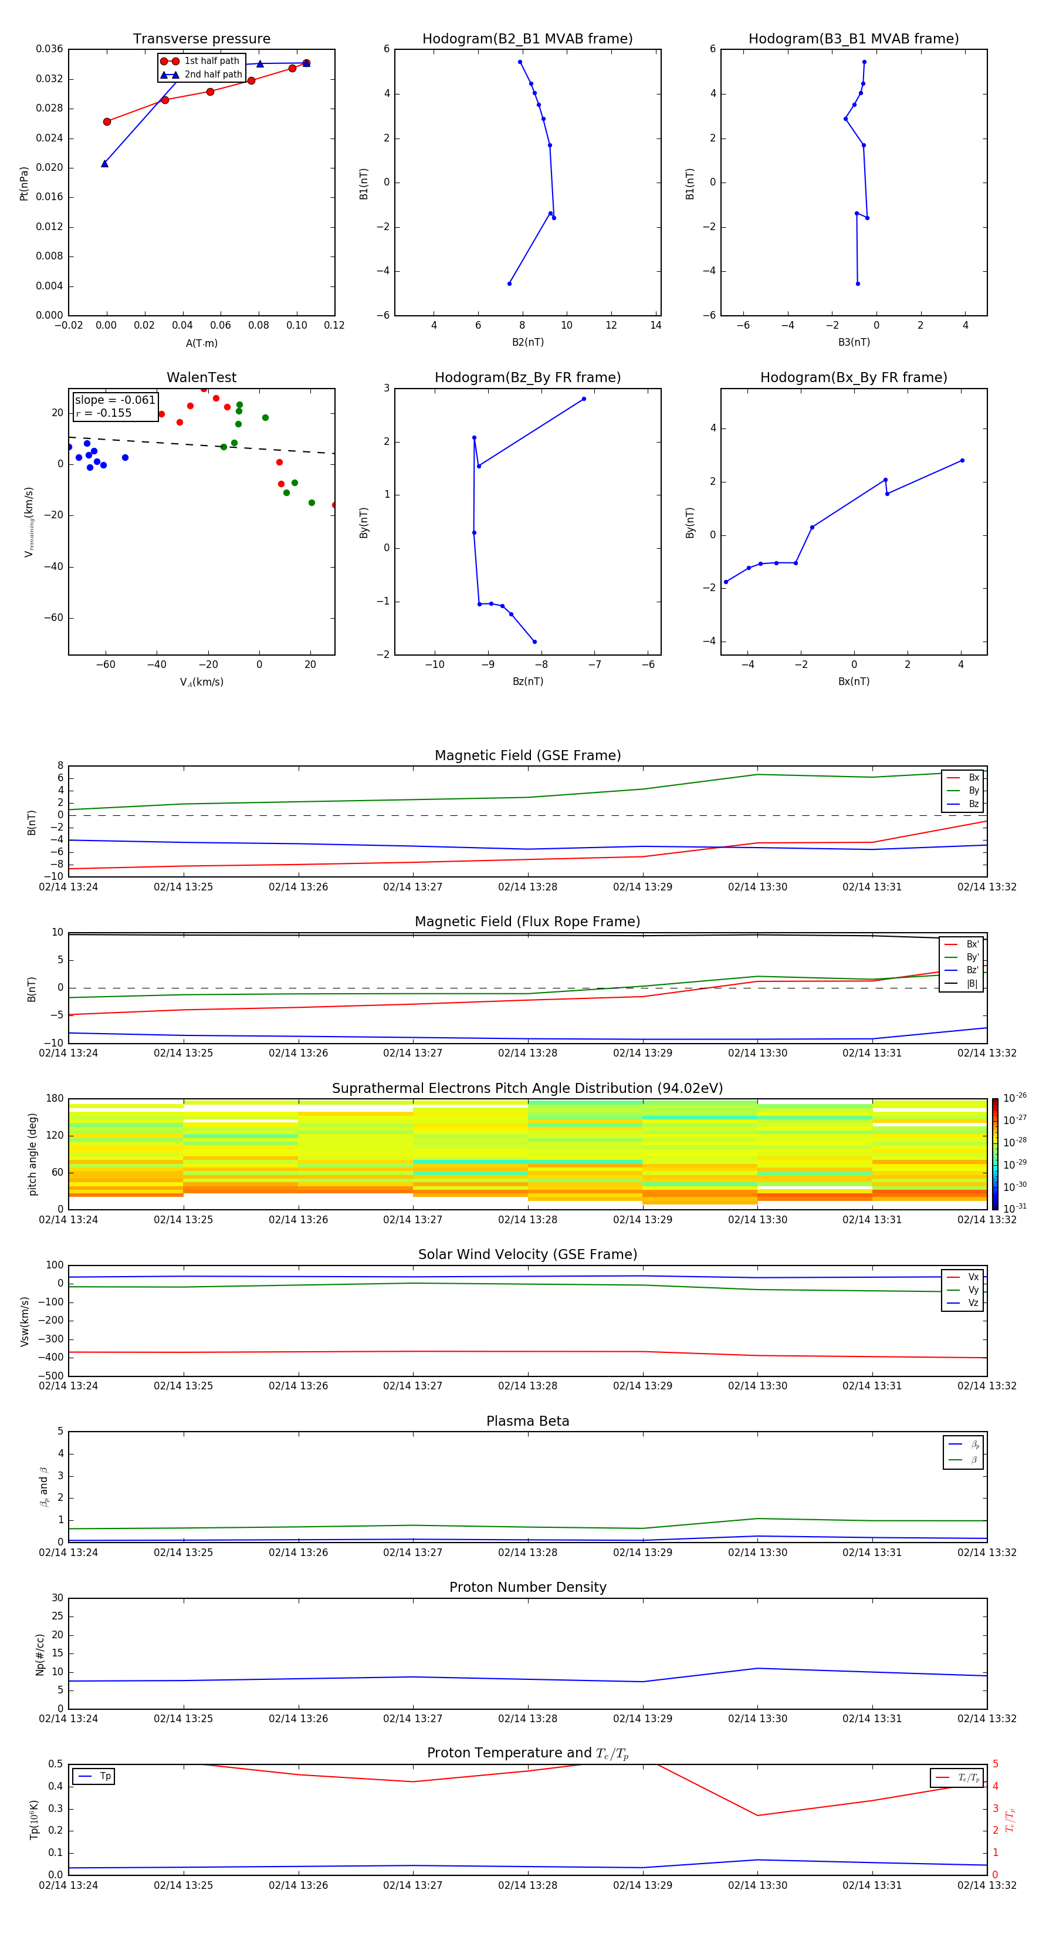Click the 'Hodogram(B2_B1 MVAB frame)' title

[527, 39]
